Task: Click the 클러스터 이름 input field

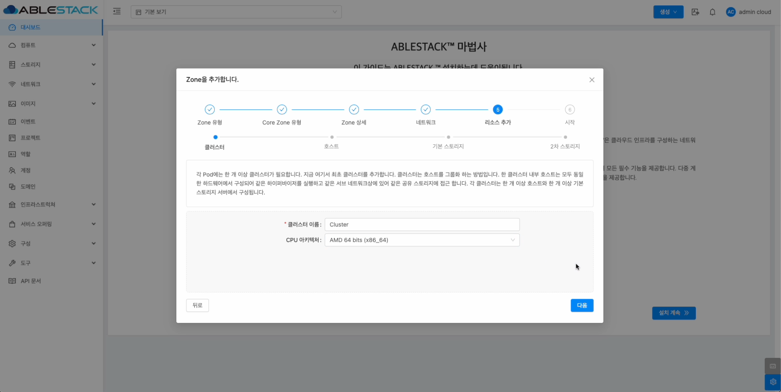Action: tap(422, 225)
